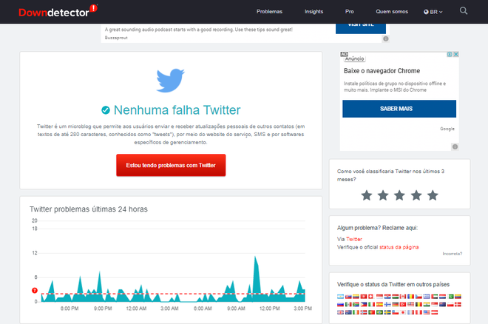Select the Sweden flag
Screen dimensions: 488x324
pyautogui.click(x=387, y=312)
